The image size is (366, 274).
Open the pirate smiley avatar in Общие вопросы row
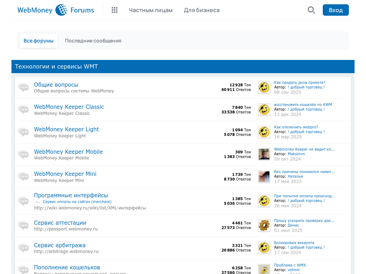tap(264, 87)
